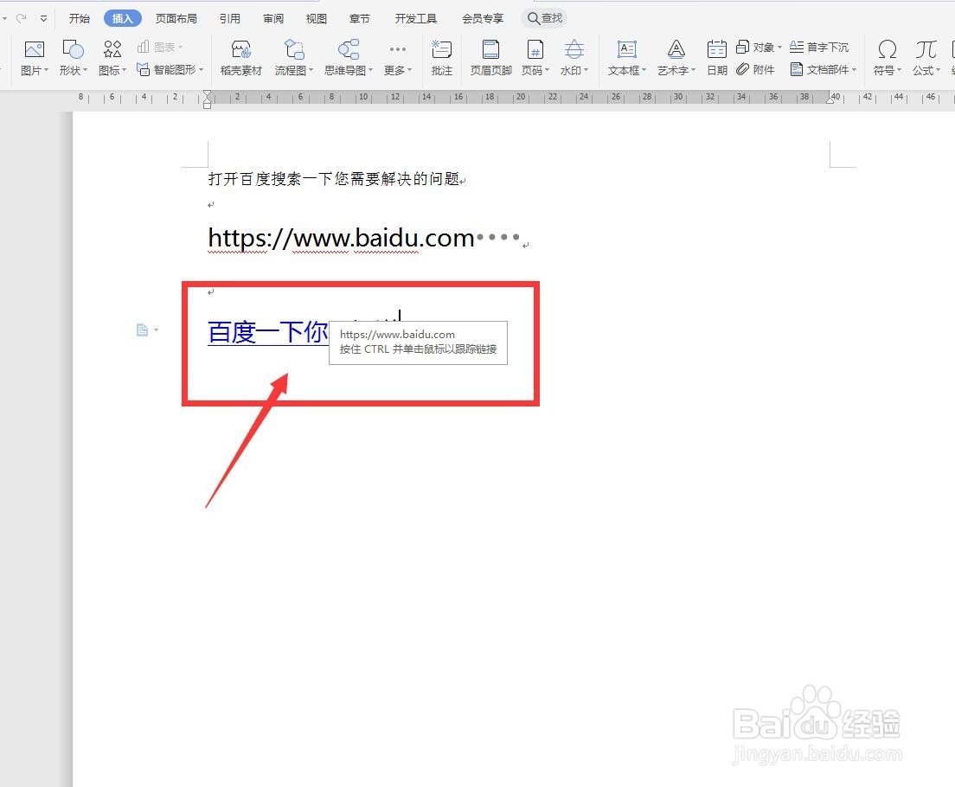
Task: Click the paragraph layout icon beside the link line
Action: (142, 330)
